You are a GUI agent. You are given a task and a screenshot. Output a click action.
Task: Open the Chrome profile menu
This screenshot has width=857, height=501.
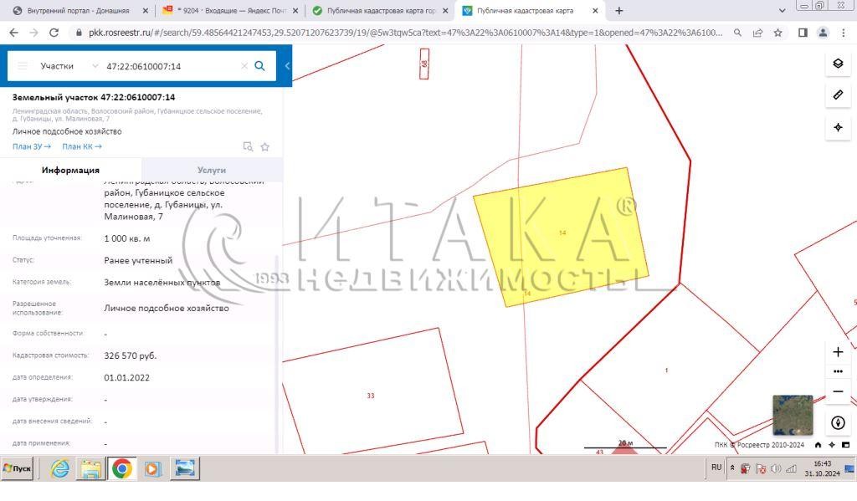823,33
